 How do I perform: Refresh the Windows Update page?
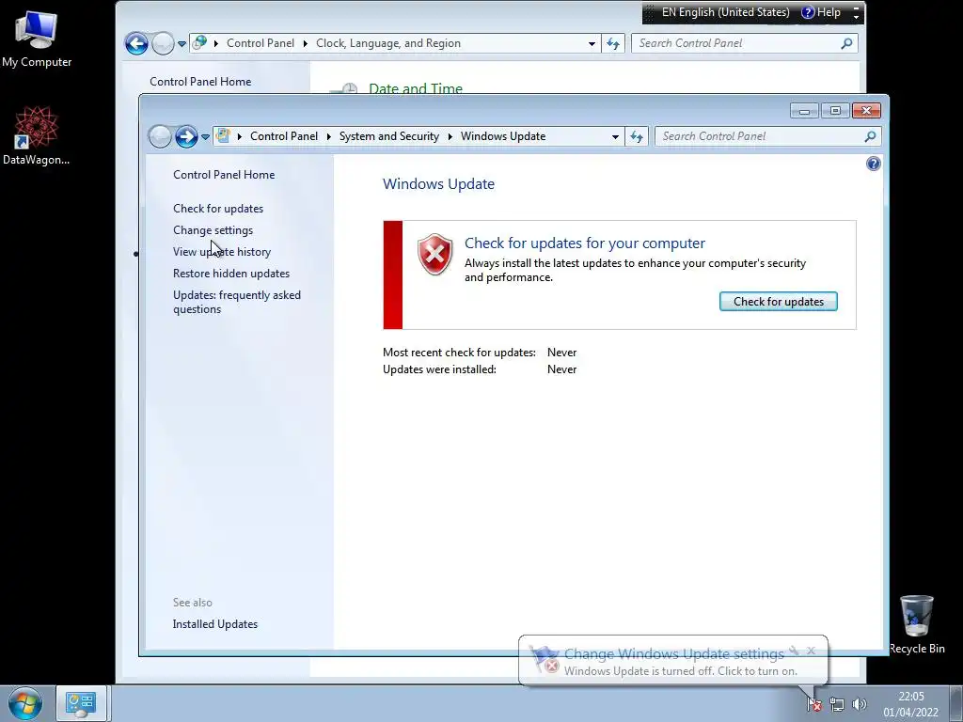coord(637,137)
